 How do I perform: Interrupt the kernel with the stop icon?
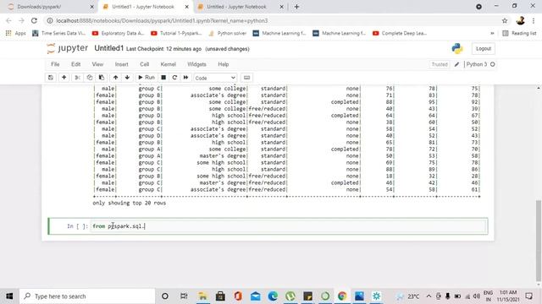(x=163, y=78)
